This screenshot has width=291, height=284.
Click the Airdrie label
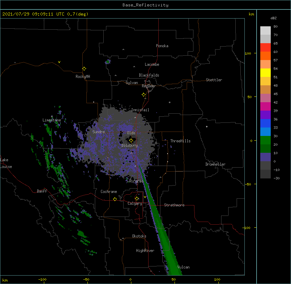[x=136, y=181]
